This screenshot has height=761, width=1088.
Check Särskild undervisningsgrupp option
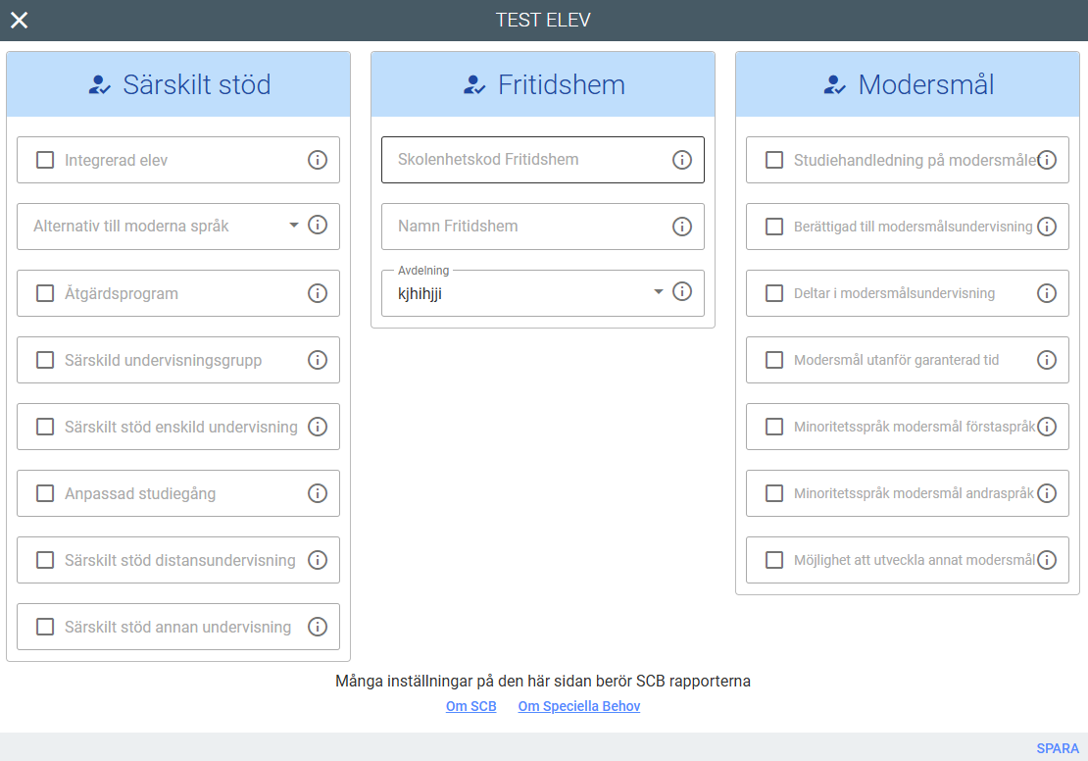pyautogui.click(x=45, y=360)
